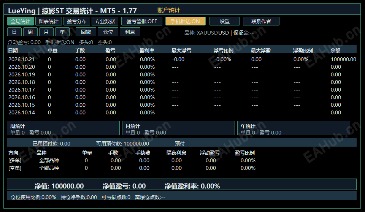Click 浮动盈亏: 0.00 status text
Screen dimensions: 365x212
[x=24, y=42]
